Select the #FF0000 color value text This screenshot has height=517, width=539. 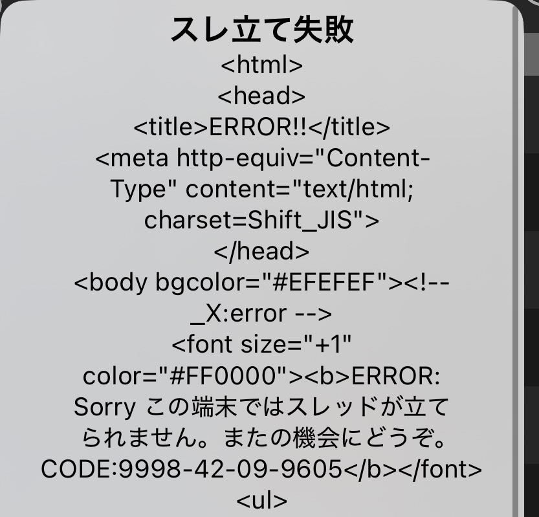click(x=223, y=376)
